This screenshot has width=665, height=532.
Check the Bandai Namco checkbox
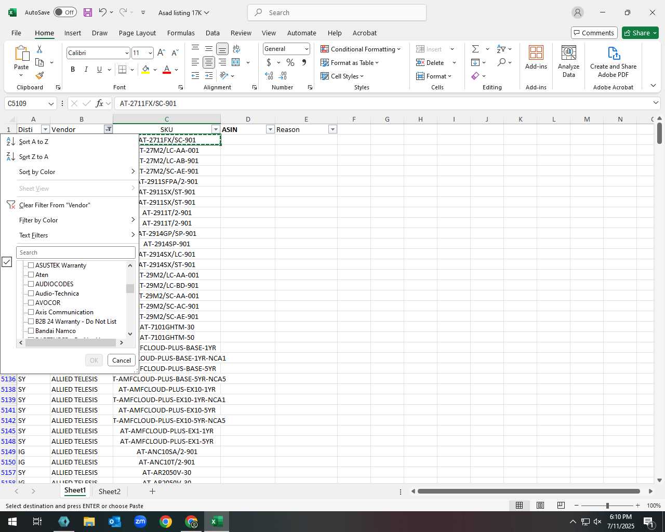[x=31, y=331]
